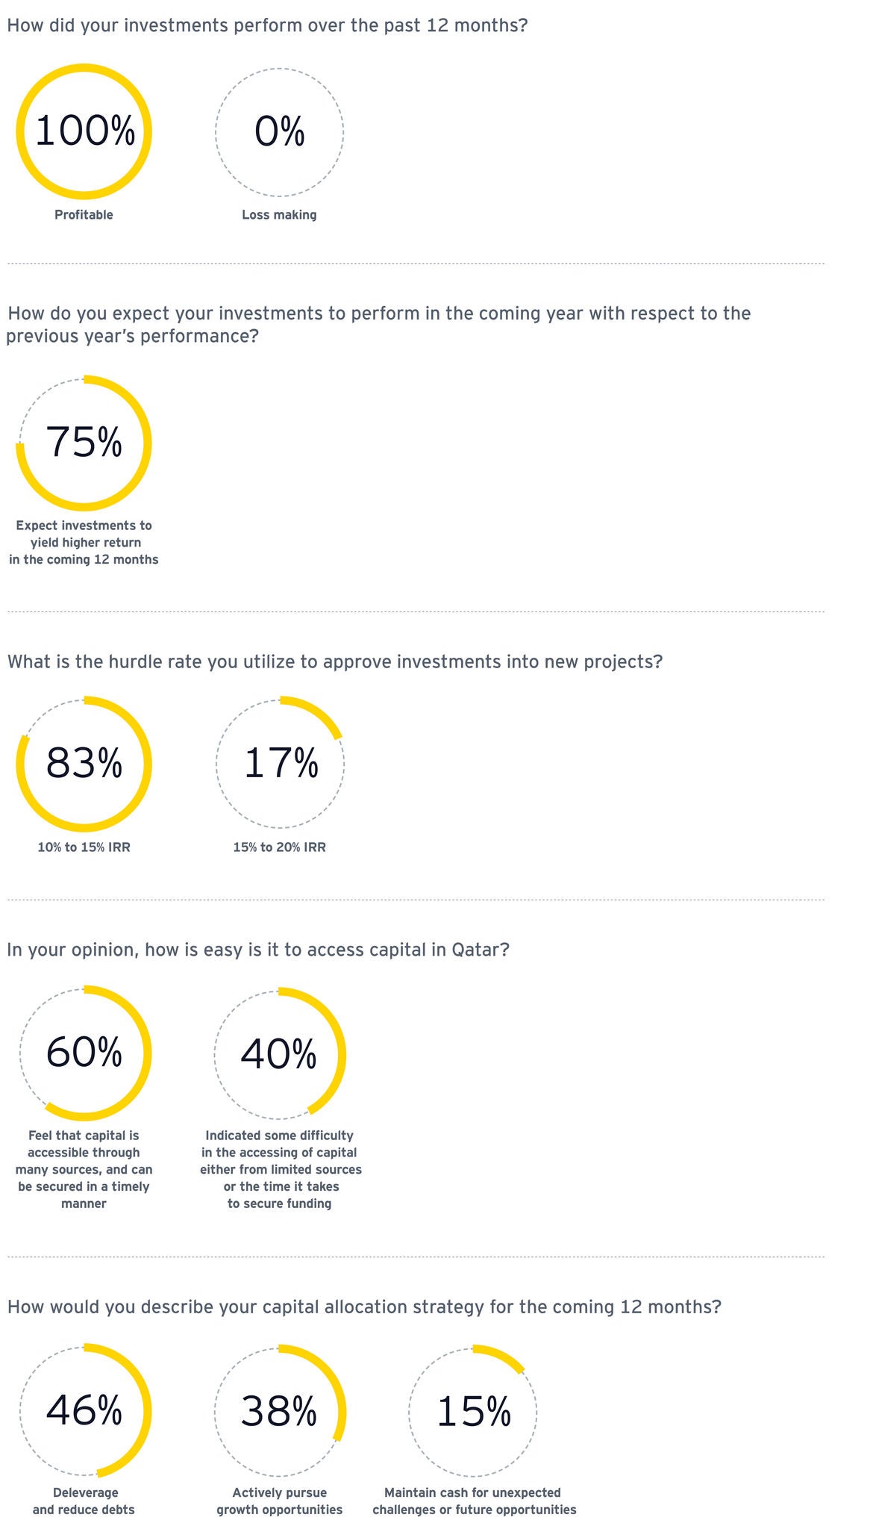
Task: Select the 17% hurdle rate donut
Action: click(281, 764)
